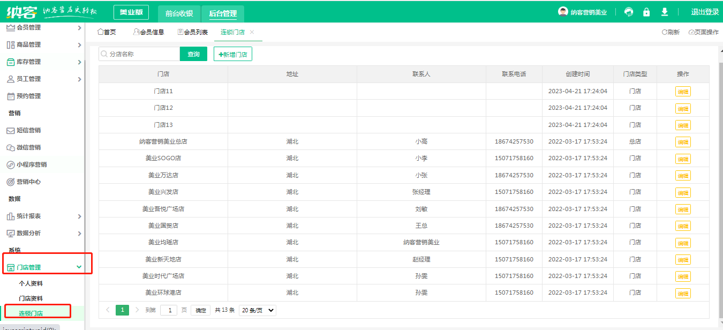723x330 pixels.
Task: Click 退出登录 to log out
Action: click(705, 12)
